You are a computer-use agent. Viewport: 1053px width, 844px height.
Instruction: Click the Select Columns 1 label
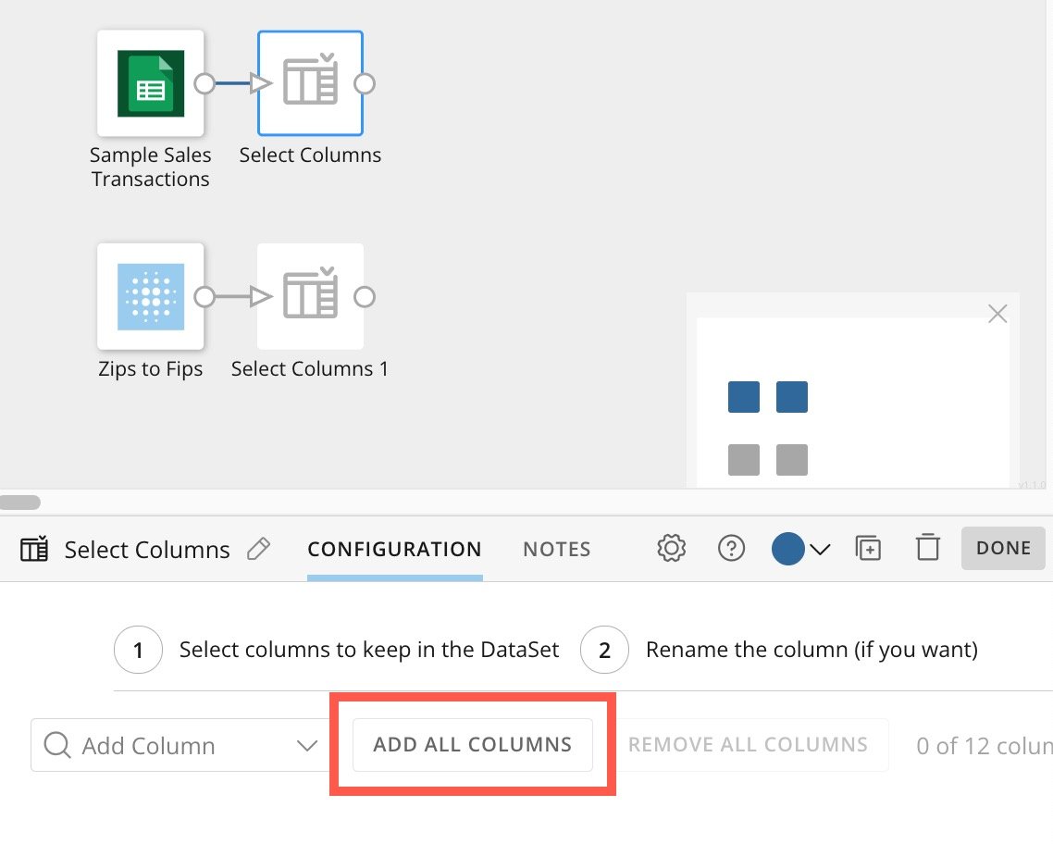310,368
